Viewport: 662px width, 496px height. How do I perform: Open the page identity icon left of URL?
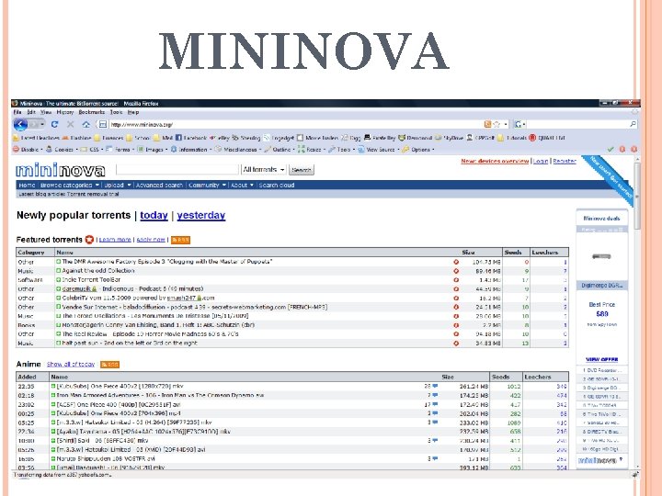103,124
